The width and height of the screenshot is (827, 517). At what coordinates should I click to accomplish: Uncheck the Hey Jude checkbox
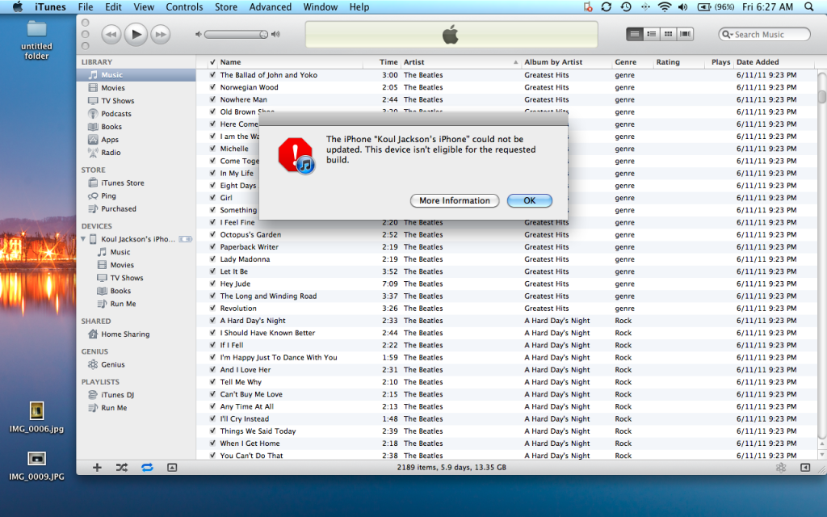coord(212,284)
